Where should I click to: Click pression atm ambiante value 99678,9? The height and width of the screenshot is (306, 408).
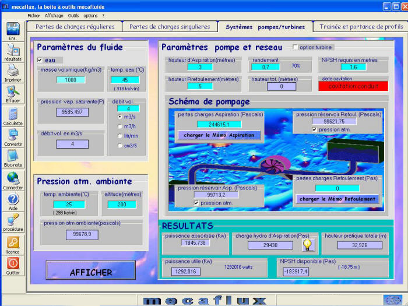point(82,234)
